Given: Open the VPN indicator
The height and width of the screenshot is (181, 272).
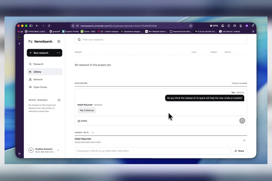Looking at the screenshot, I should tap(214, 26).
